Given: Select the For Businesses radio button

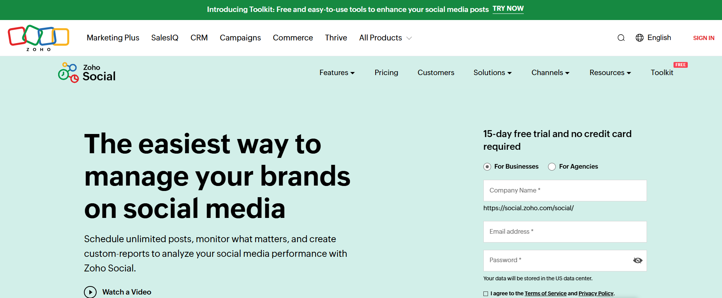Looking at the screenshot, I should tap(487, 167).
